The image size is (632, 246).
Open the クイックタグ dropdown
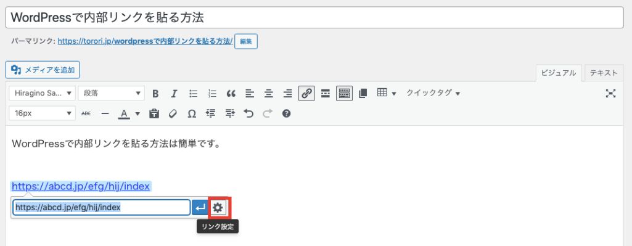[x=433, y=93]
